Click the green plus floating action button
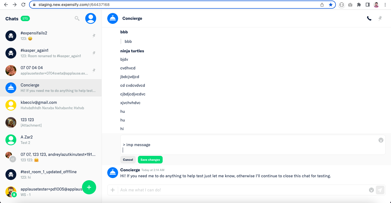391x203 pixels. click(x=89, y=187)
